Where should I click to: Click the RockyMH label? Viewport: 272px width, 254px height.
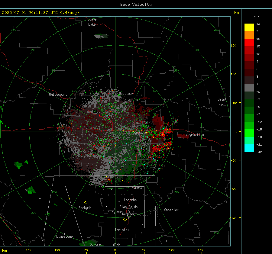coord(85,208)
